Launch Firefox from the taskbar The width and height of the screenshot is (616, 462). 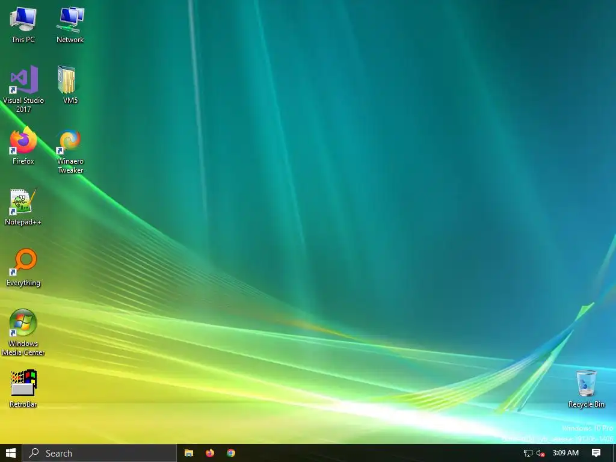click(210, 453)
